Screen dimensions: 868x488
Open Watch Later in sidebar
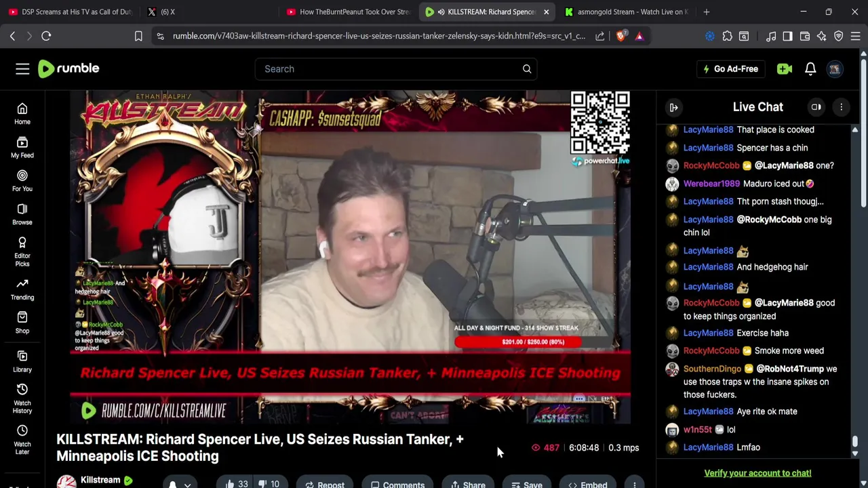click(22, 440)
